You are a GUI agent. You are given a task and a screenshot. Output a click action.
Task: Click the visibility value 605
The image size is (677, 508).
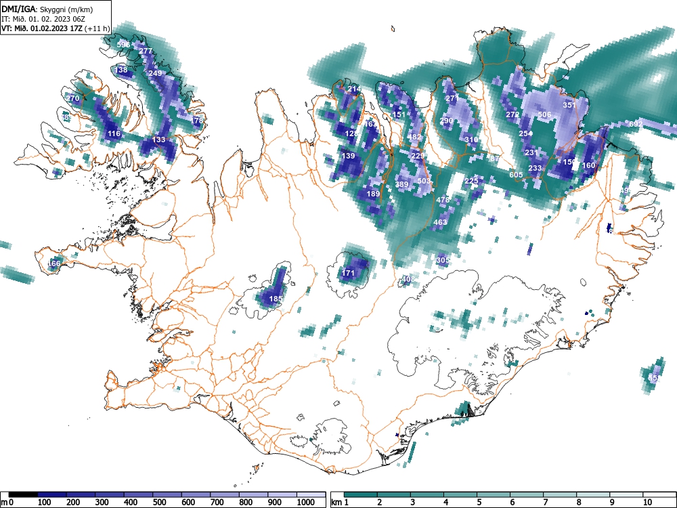click(x=516, y=175)
